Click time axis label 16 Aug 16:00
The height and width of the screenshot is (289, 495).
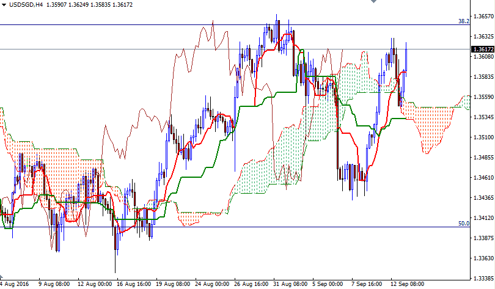click(134, 284)
